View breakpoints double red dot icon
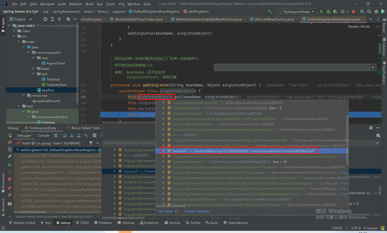Viewport: 387px width, 233px height. coord(10,188)
